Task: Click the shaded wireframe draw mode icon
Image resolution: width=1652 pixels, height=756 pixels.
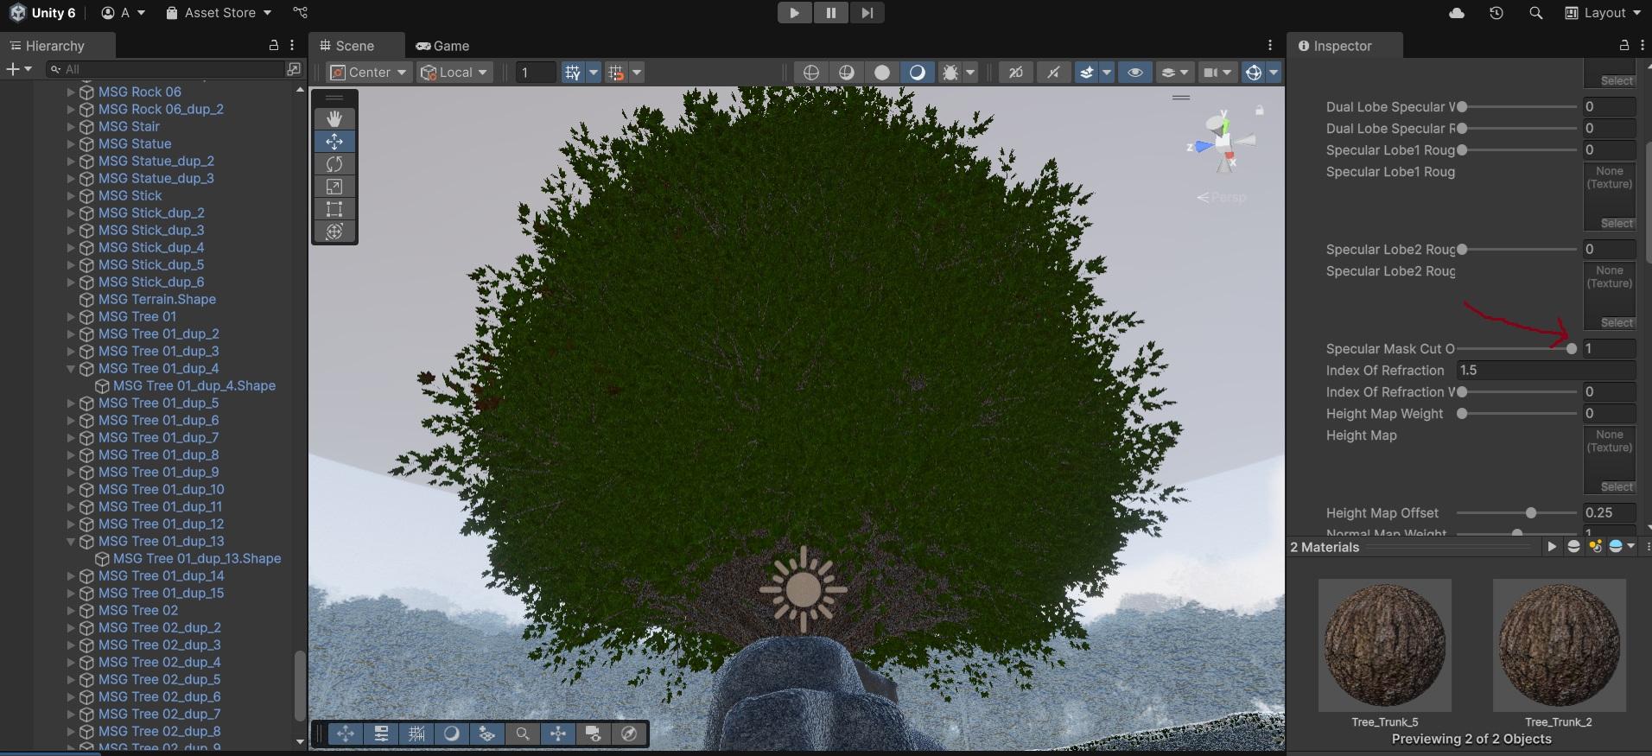Action: click(846, 73)
